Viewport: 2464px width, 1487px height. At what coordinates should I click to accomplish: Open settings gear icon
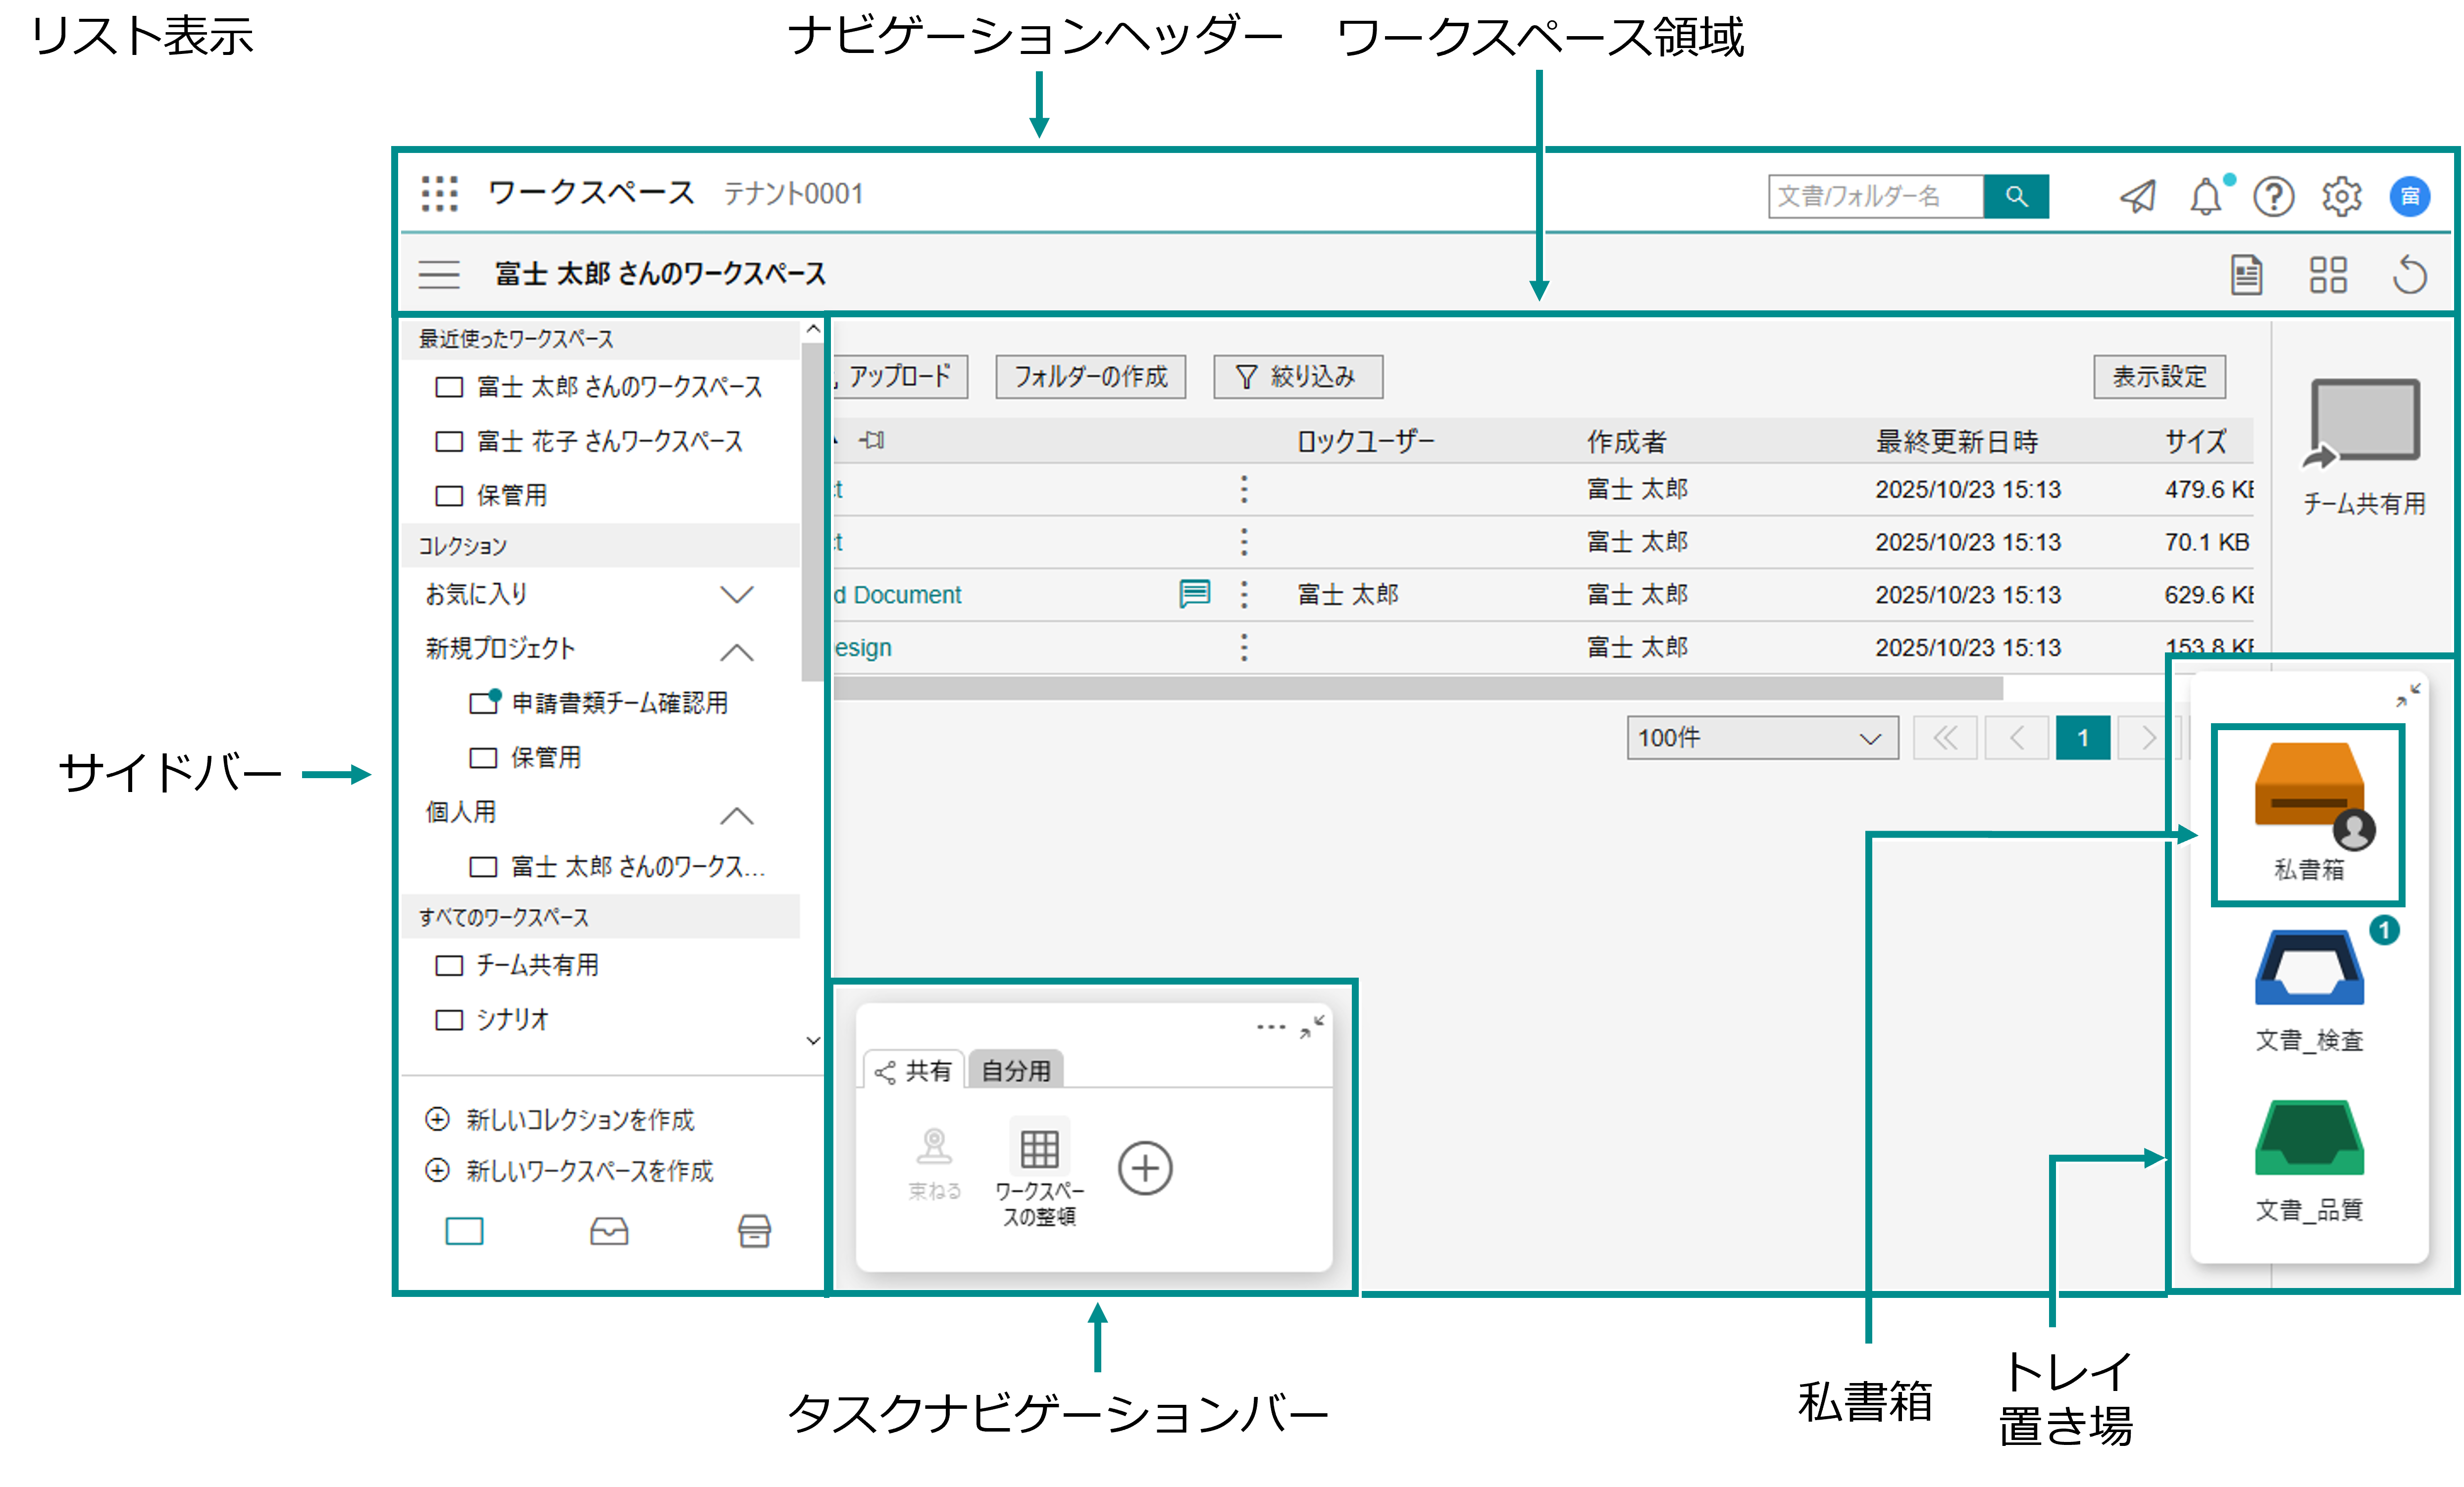(2341, 197)
